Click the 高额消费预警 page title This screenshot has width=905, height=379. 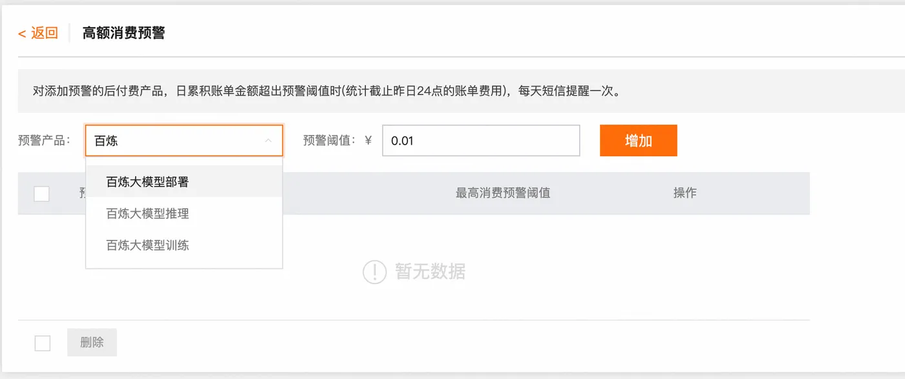[x=123, y=33]
